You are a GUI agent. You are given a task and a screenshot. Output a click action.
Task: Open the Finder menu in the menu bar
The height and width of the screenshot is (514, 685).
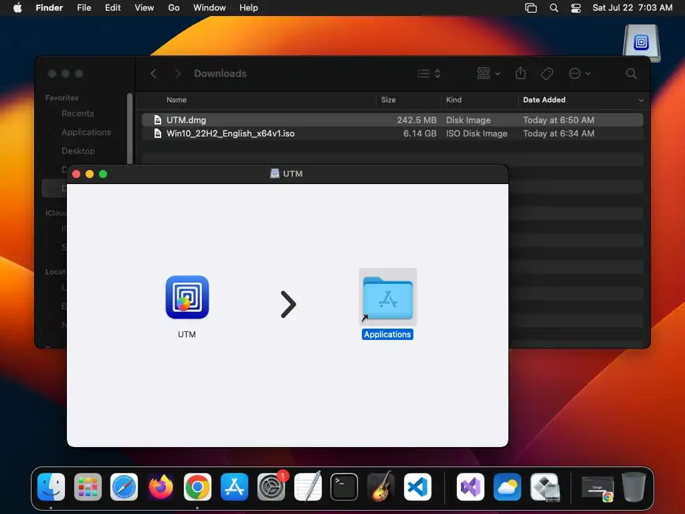[49, 7]
